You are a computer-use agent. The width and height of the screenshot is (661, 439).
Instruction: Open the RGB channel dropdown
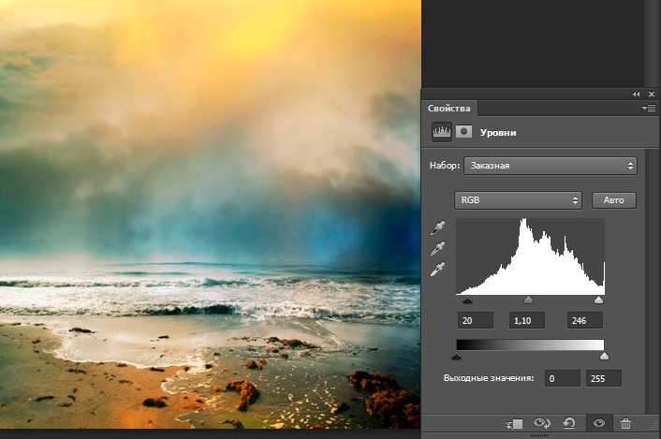pos(518,200)
